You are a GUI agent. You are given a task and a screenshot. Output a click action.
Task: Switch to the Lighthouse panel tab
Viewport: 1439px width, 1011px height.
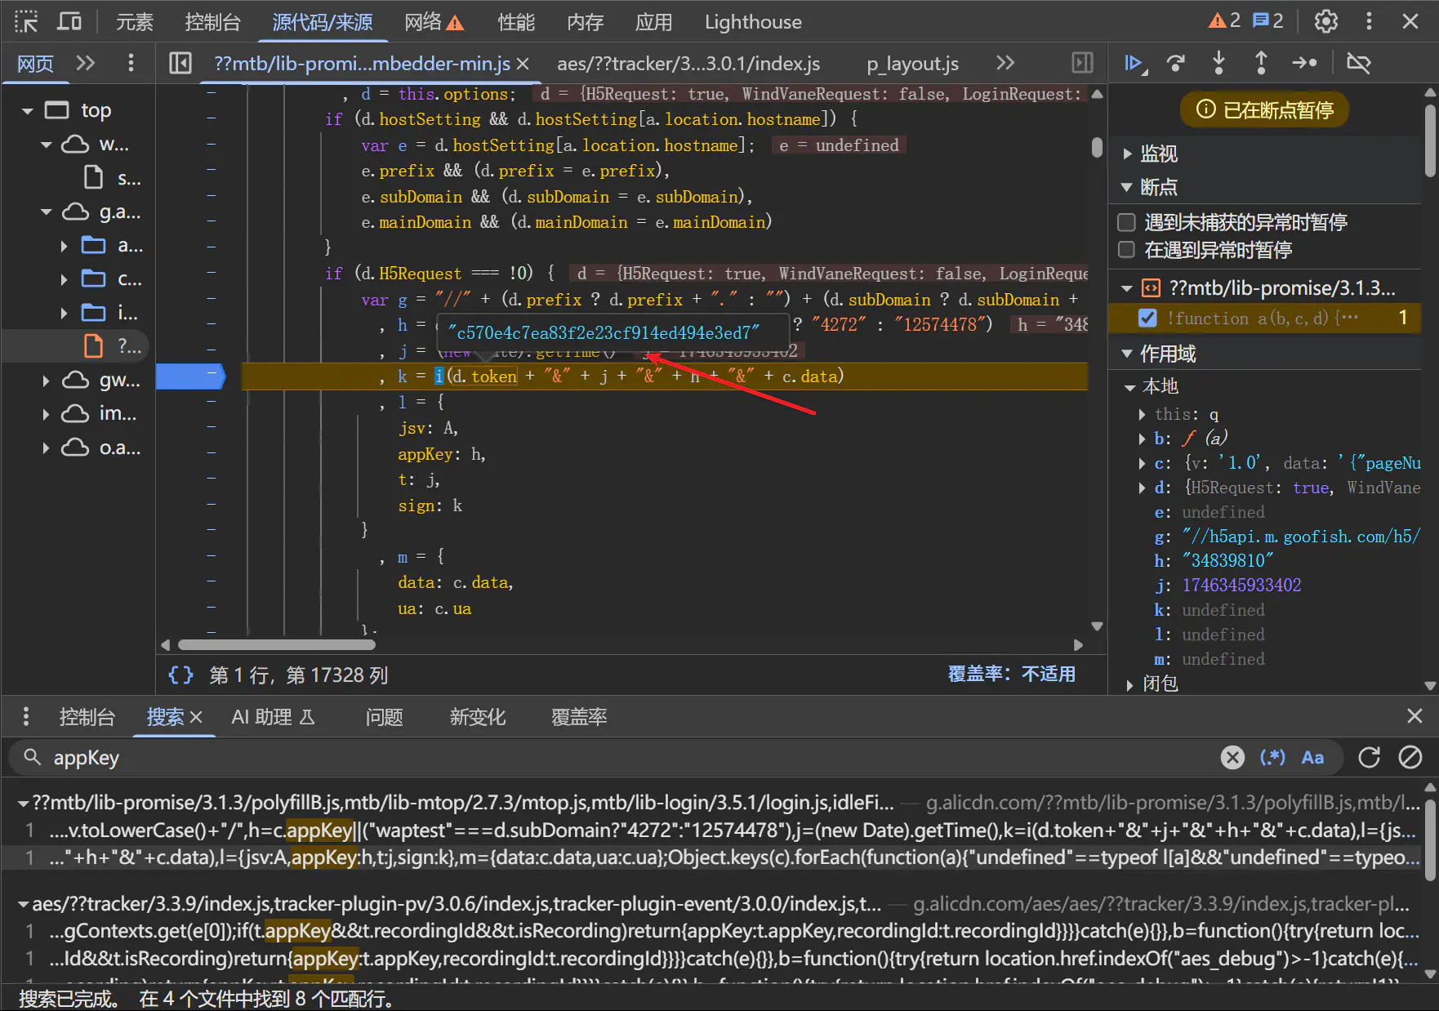[x=752, y=22]
